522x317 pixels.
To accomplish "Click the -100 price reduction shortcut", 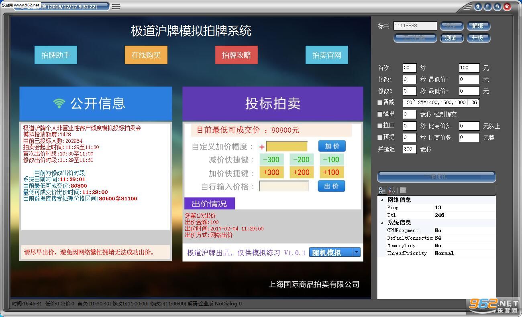I will tap(332, 160).
